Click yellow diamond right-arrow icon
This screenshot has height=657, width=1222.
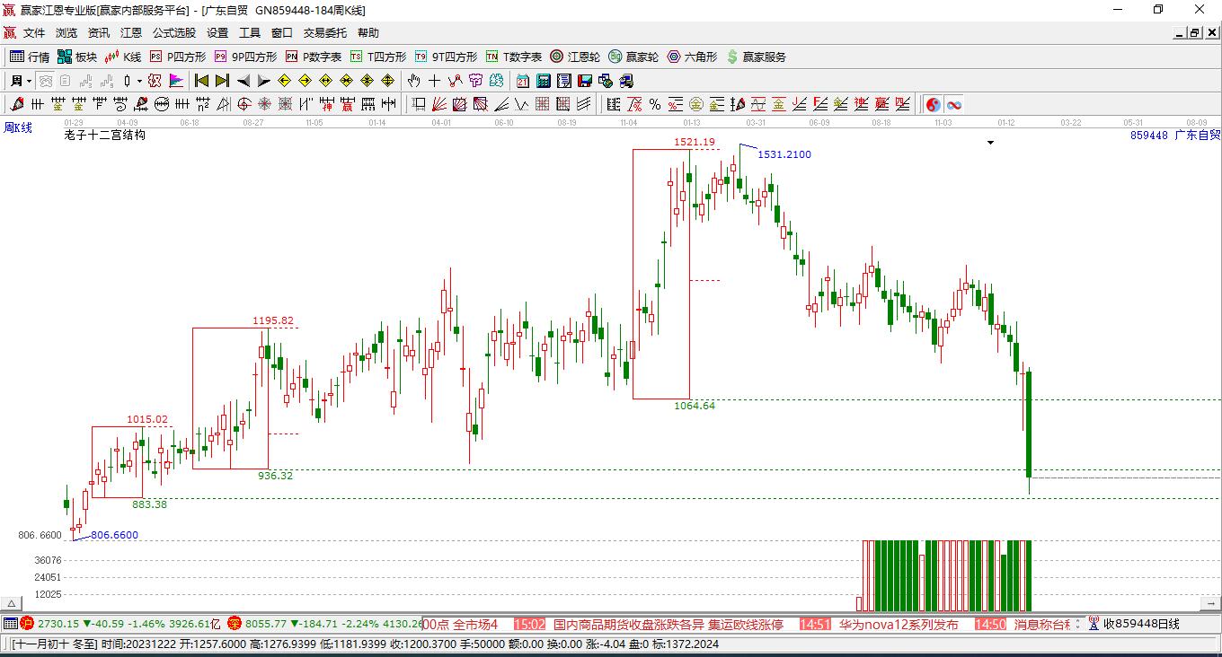[x=305, y=80]
